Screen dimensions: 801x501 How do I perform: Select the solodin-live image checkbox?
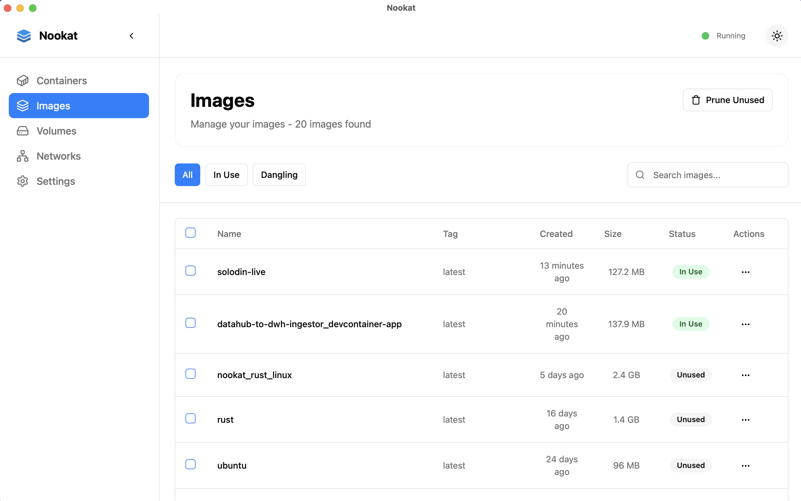tap(190, 271)
